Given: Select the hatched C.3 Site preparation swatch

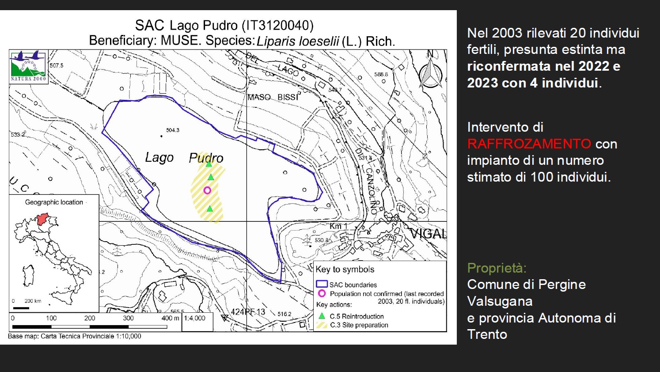Looking at the screenshot, I should (322, 325).
